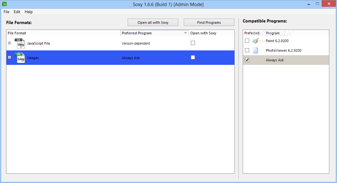
Task: Enable Open with Soxy for JavaScript File
Action: (193, 43)
